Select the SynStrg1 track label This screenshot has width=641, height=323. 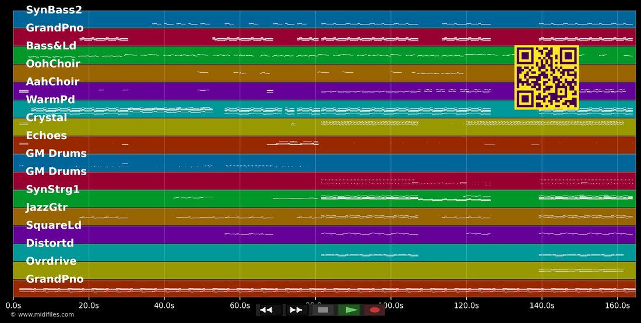52,190
